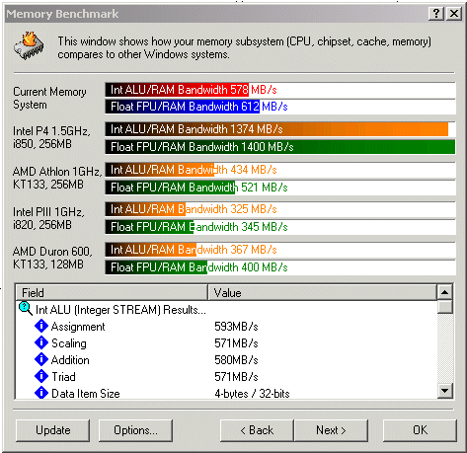The image size is (467, 453).
Task: Click the info icon beside Addition
Action: pos(41,359)
